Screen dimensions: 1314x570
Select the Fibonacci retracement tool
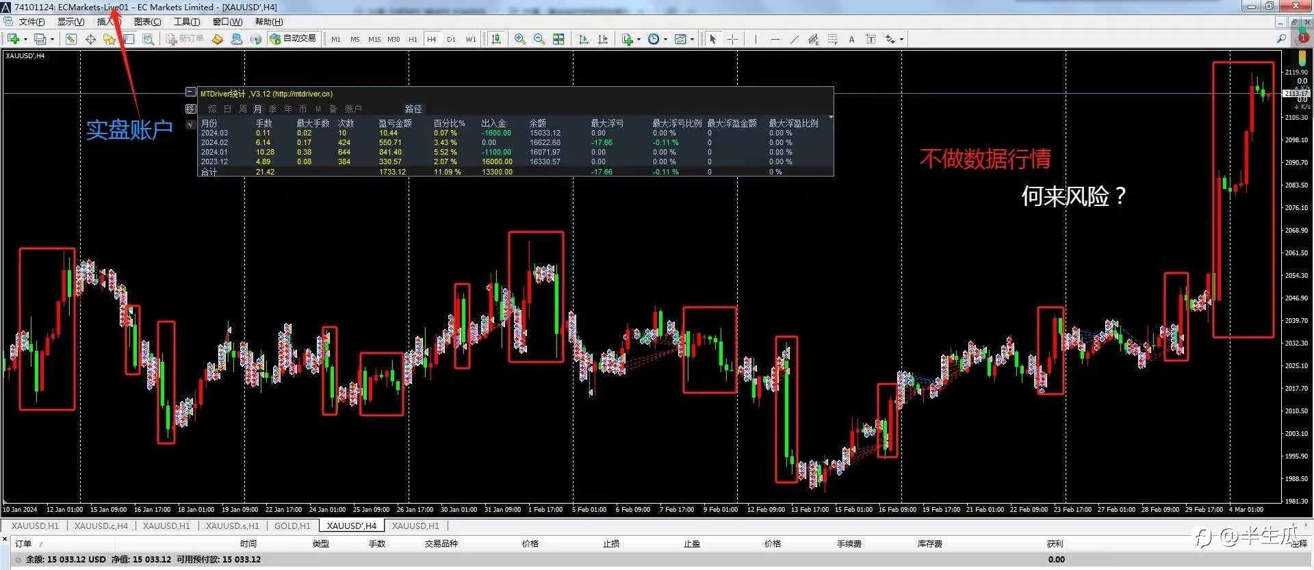[x=832, y=39]
